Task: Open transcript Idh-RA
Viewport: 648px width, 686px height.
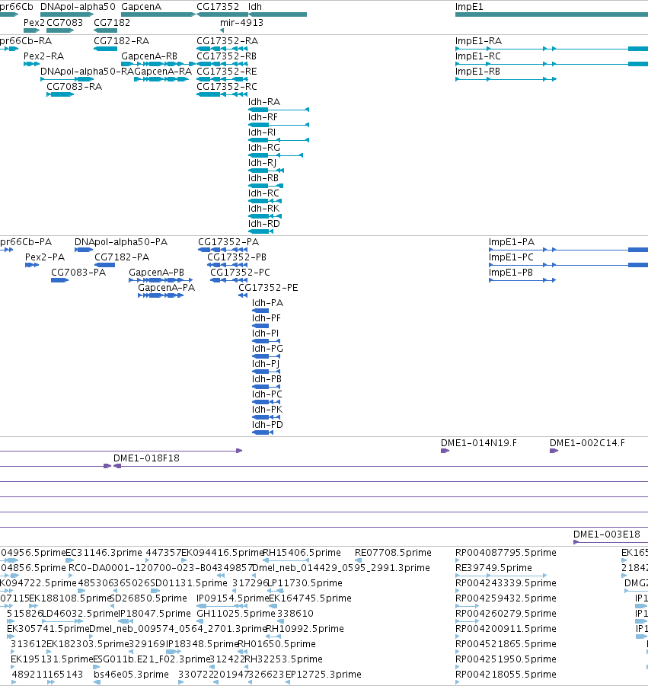Action: pyautogui.click(x=263, y=102)
